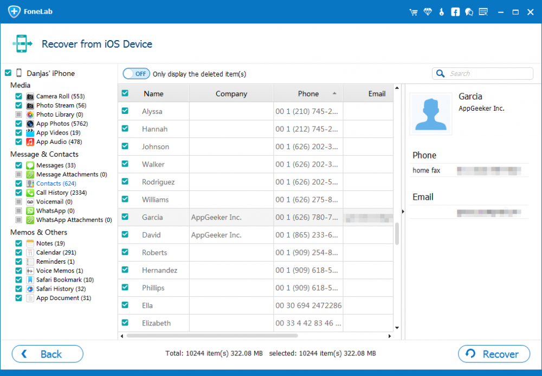Image resolution: width=542 pixels, height=376 pixels.
Task: Uncheck the checkbox for contact Garcia
Action: (125, 216)
